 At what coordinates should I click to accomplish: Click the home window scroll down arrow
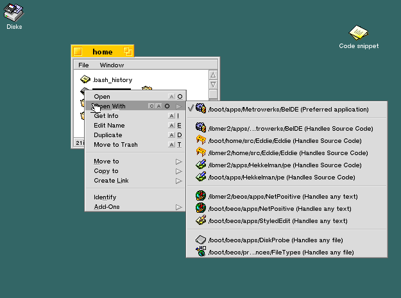[213, 84]
